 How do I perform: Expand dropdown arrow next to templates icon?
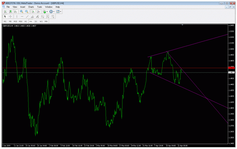[61, 12]
